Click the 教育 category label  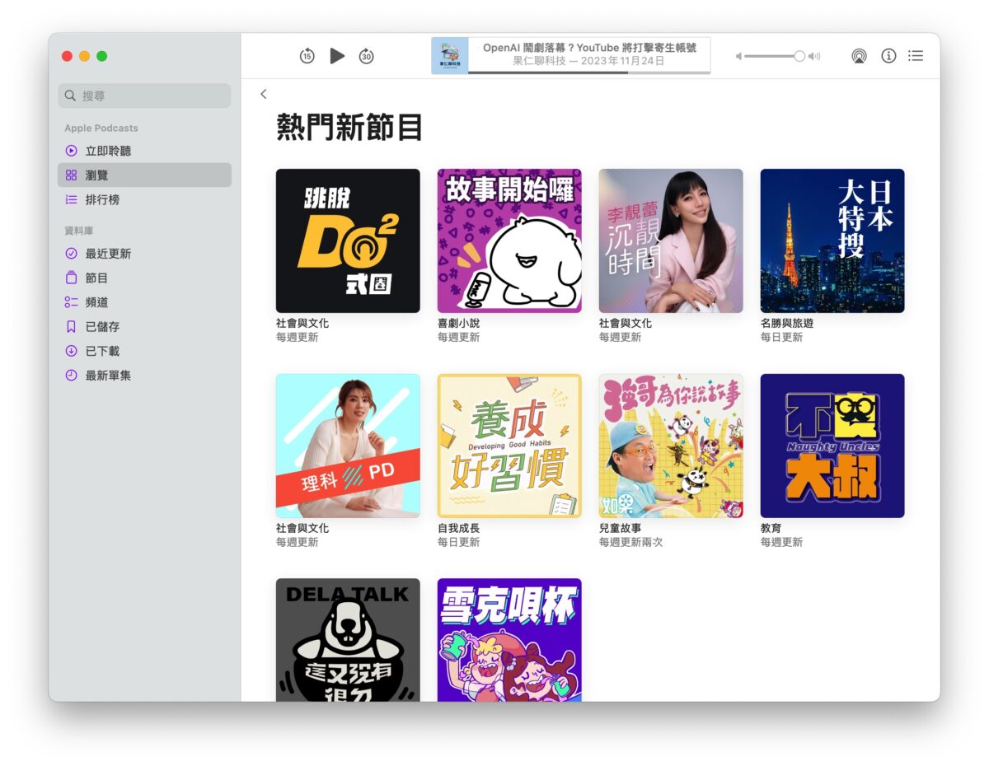(x=771, y=529)
